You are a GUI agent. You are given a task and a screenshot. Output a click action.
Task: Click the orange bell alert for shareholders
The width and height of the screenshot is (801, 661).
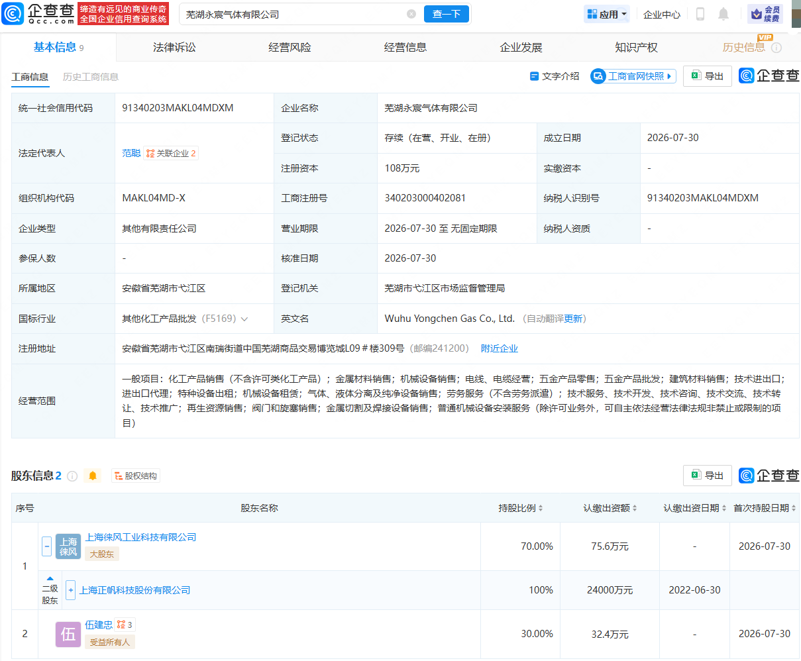pyautogui.click(x=93, y=476)
